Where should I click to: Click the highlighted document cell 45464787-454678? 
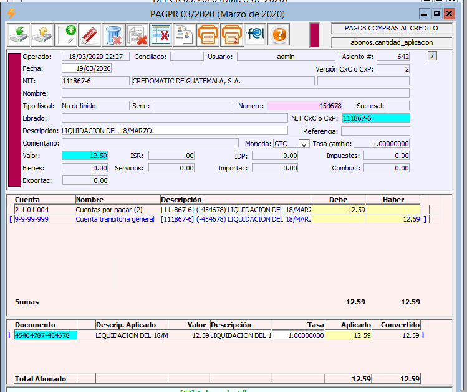click(46, 335)
